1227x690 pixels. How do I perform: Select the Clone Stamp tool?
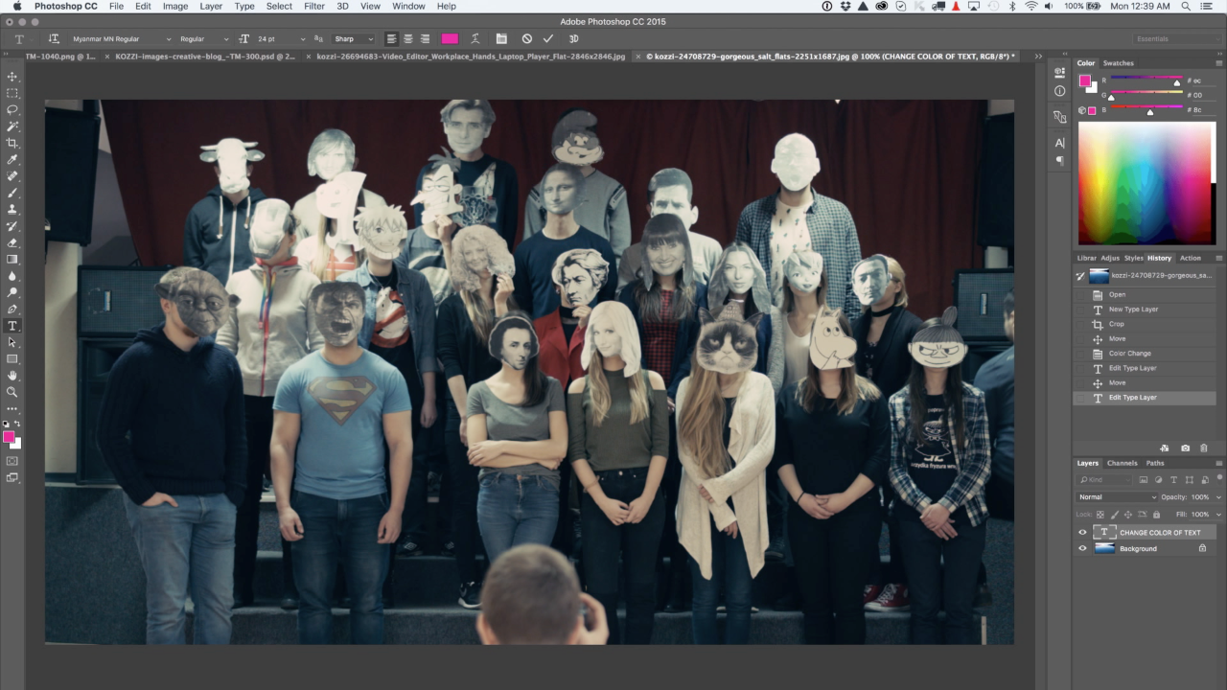coord(12,209)
